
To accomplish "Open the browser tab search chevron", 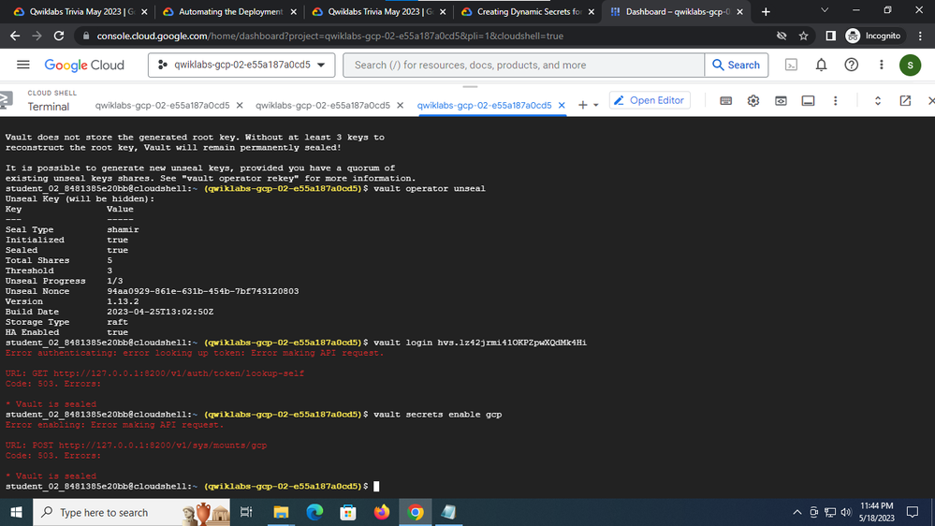I will [x=825, y=10].
